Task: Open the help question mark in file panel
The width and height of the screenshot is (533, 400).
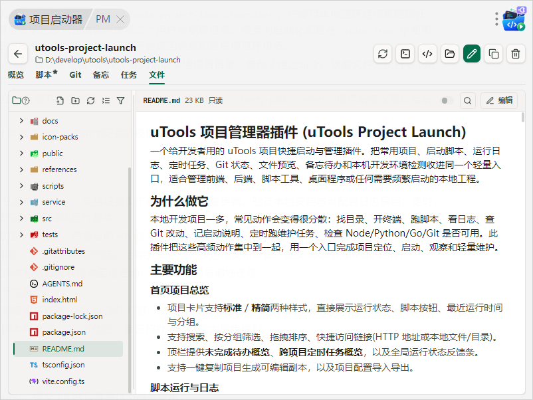Action: pos(25,100)
